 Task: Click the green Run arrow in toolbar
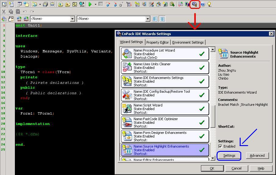tap(90, 4)
